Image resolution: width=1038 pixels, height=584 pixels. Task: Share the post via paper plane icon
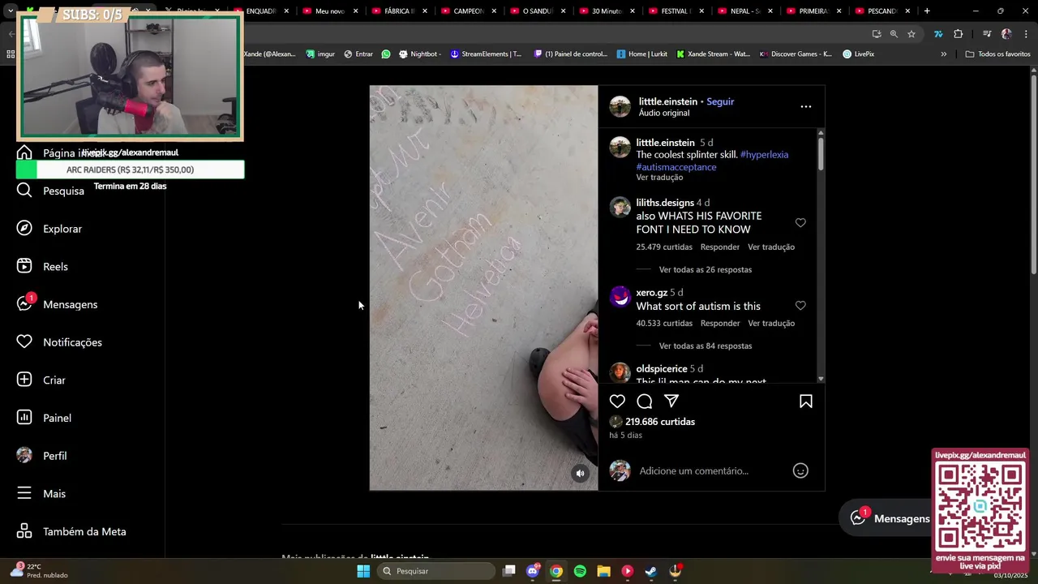tap(671, 401)
